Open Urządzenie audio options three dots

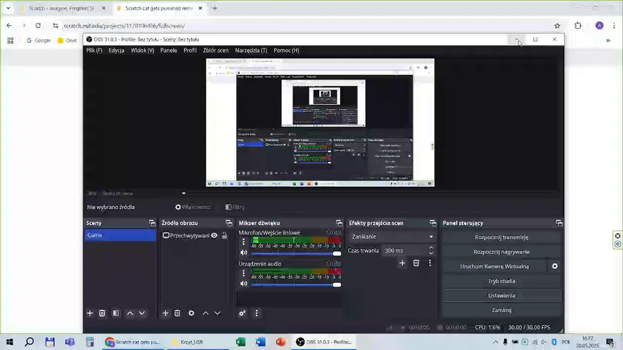pyautogui.click(x=244, y=273)
